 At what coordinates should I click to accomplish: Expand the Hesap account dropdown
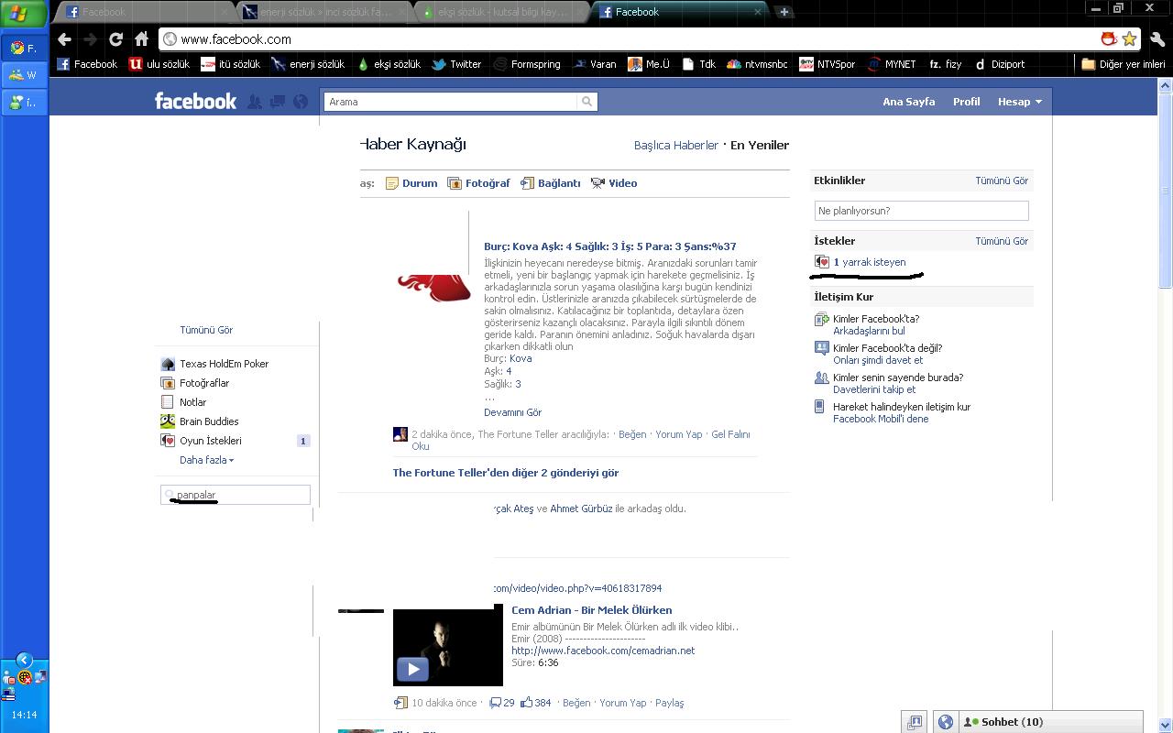(1019, 102)
